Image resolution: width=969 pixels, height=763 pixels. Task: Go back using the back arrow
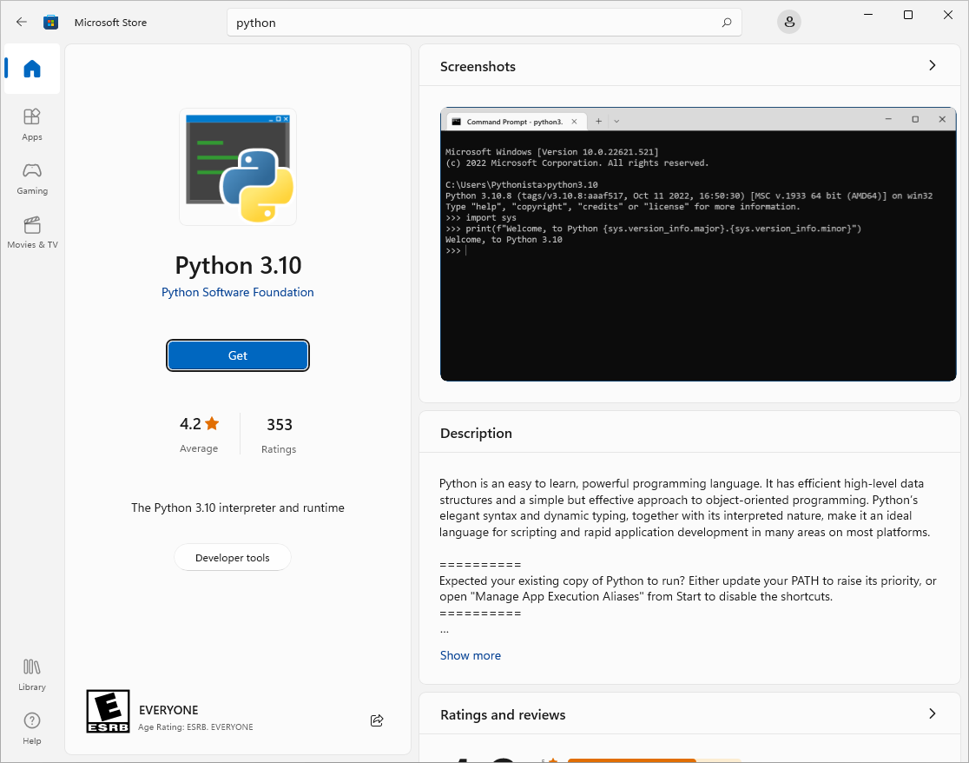point(22,23)
